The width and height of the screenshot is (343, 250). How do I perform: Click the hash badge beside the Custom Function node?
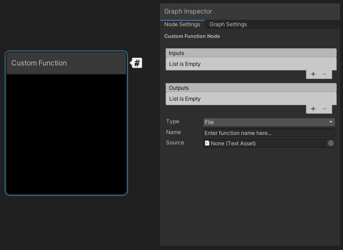point(137,63)
